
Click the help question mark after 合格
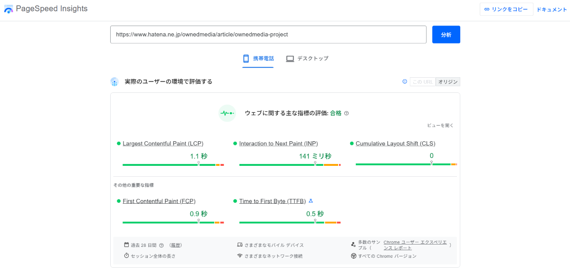pyautogui.click(x=346, y=113)
